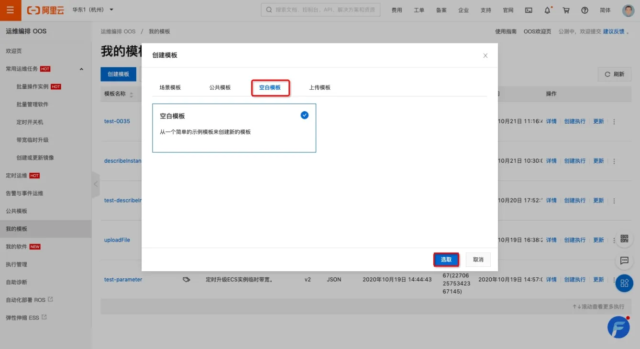Image resolution: width=640 pixels, height=349 pixels.
Task: Click 更新 for test-parameter row
Action: [599, 280]
